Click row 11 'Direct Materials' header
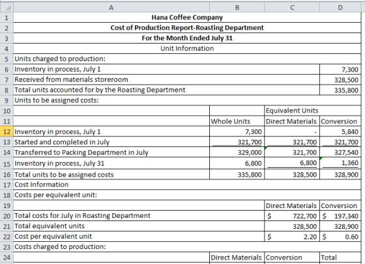 click(x=292, y=121)
